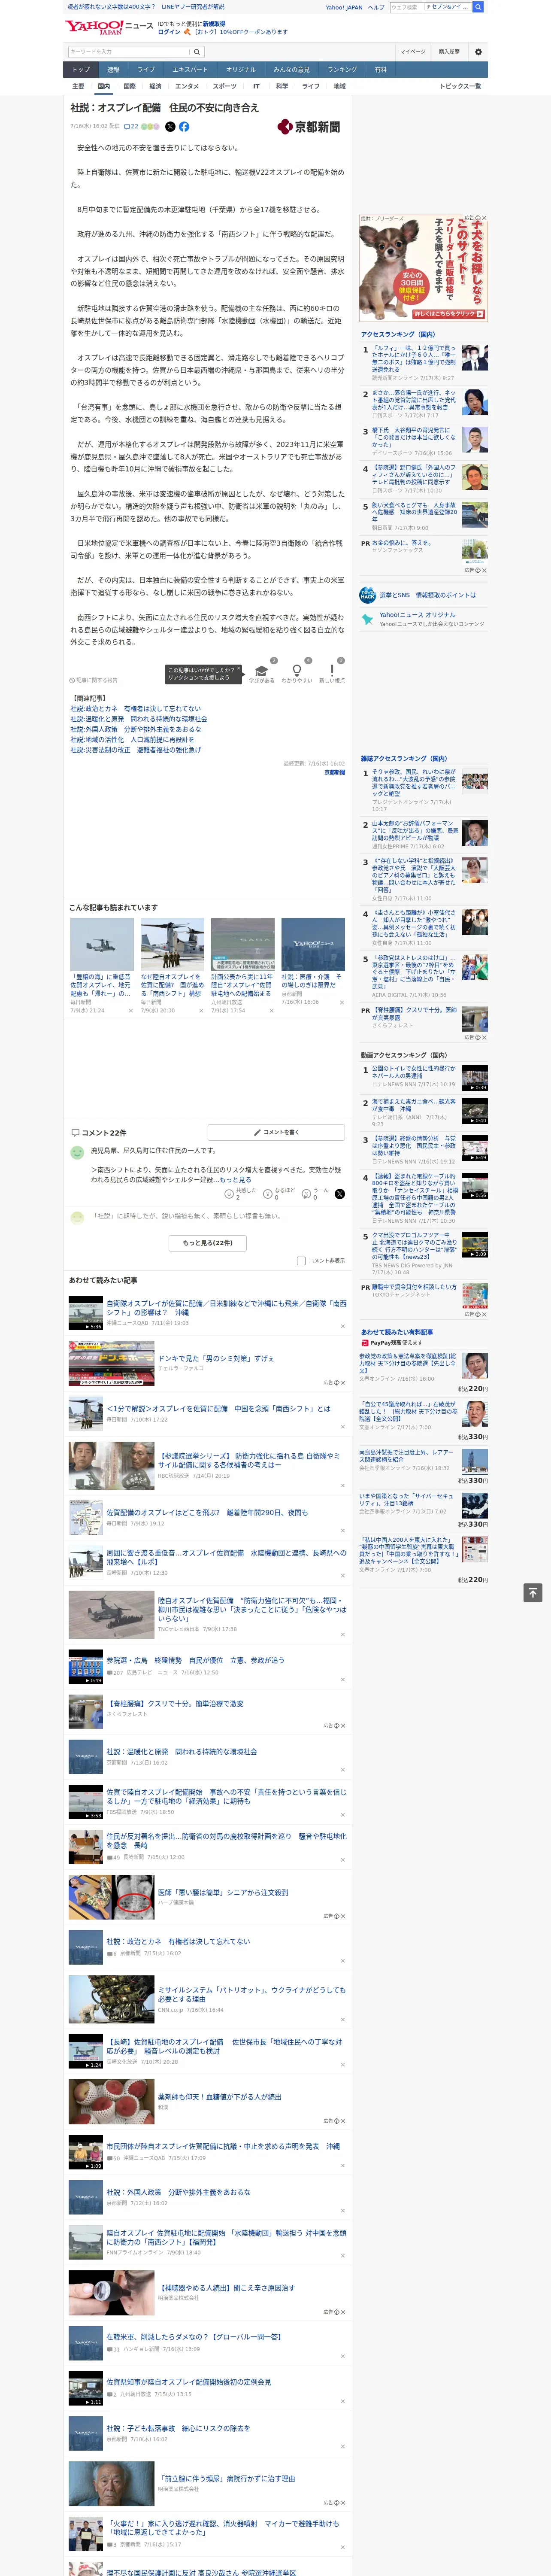Open the puppy advertisement banner
This screenshot has height=2576, width=551.
423,267
